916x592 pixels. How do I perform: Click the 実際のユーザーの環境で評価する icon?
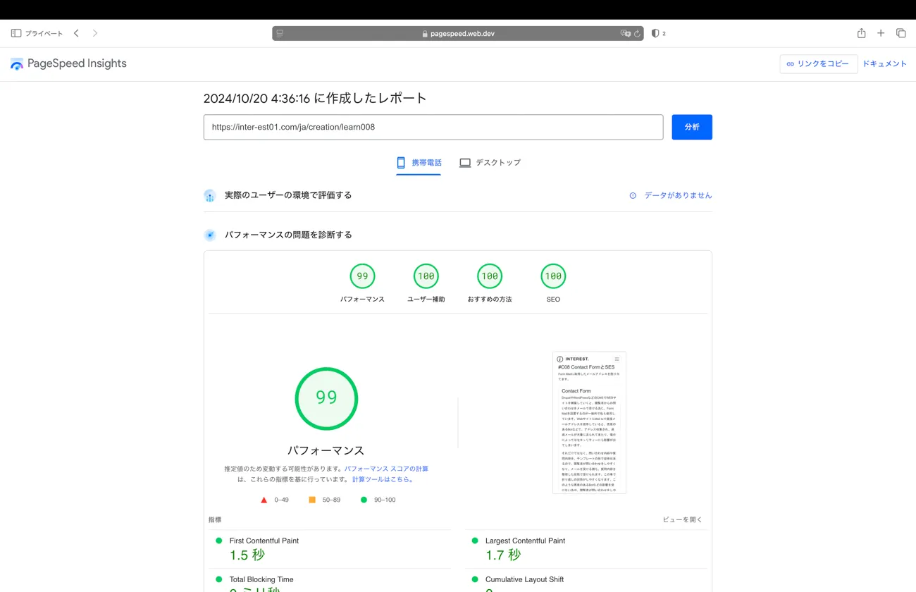pos(209,195)
